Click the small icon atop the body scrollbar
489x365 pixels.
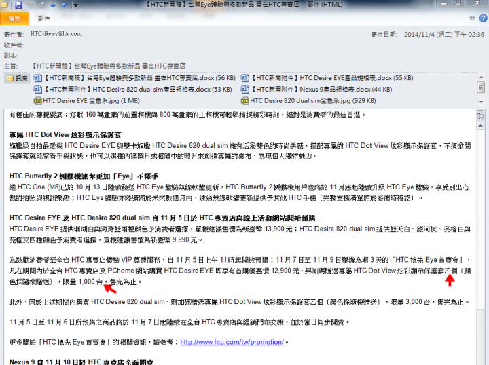tap(480, 117)
